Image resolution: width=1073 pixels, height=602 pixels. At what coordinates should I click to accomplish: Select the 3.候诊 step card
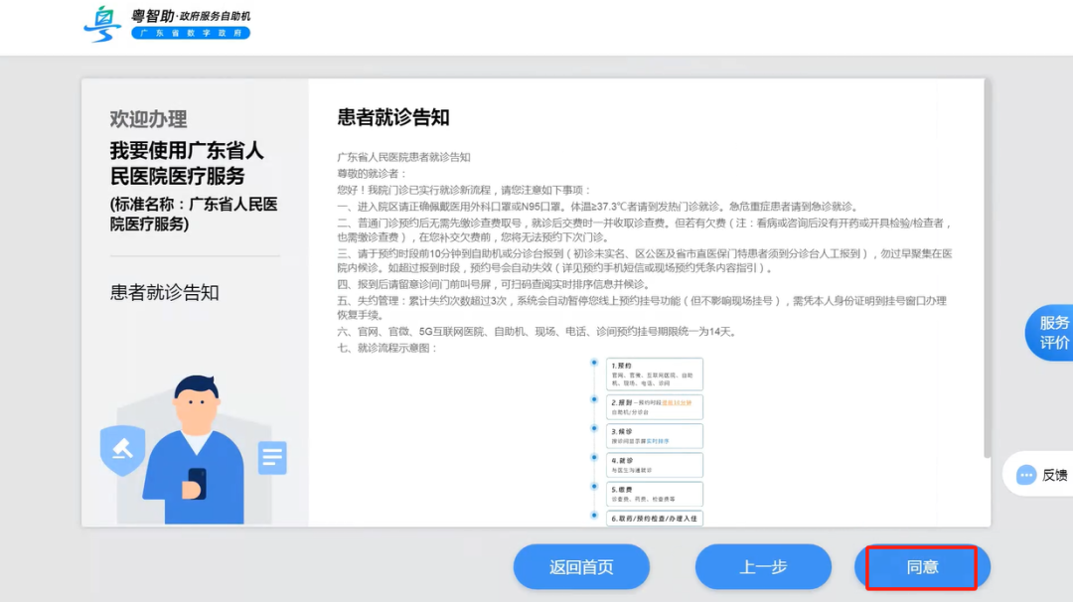pyautogui.click(x=656, y=435)
